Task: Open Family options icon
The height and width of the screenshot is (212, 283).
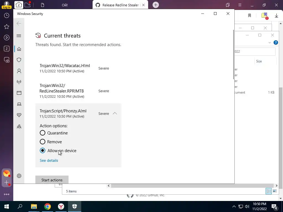Action: pyautogui.click(x=19, y=126)
